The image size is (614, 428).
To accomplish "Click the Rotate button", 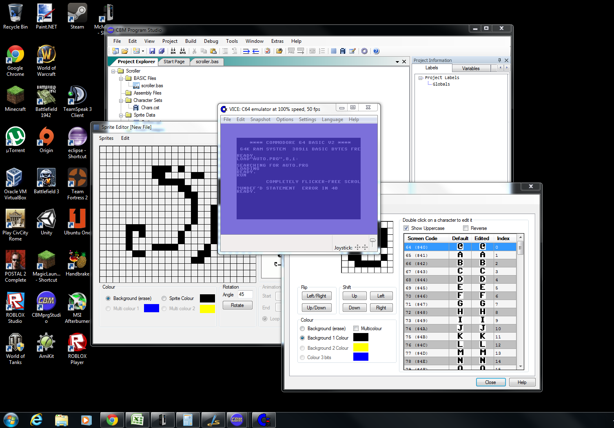I will point(237,305).
